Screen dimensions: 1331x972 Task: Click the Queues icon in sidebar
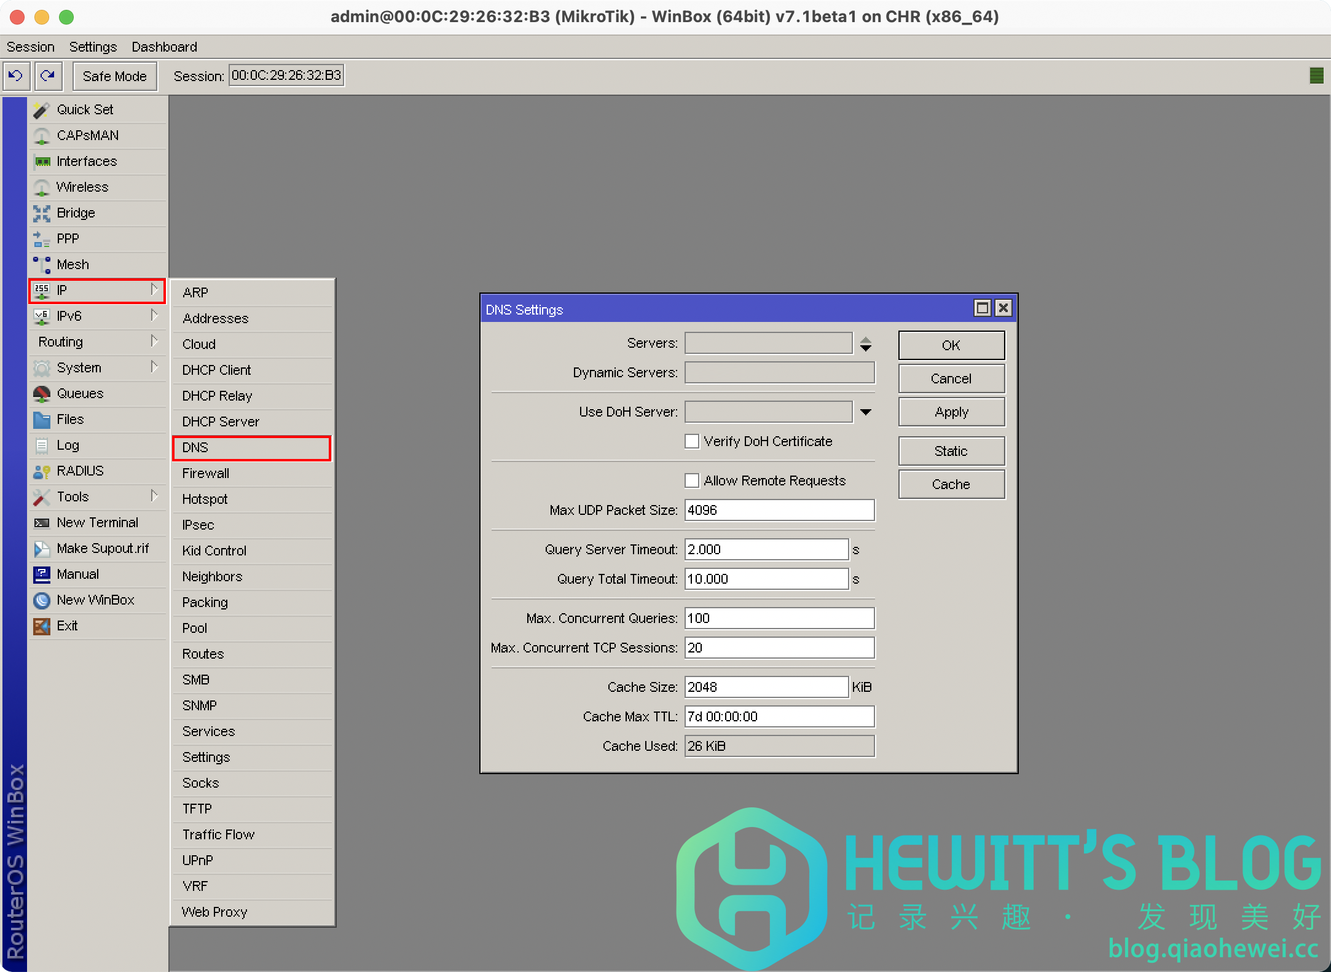point(41,394)
